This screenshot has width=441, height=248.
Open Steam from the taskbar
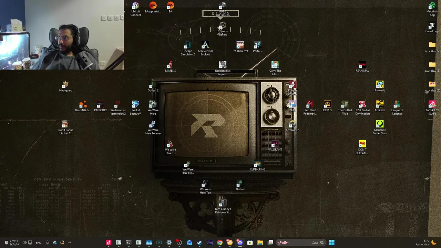click(x=199, y=242)
